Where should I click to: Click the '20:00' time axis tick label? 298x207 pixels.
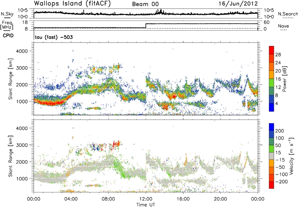(x=220, y=199)
